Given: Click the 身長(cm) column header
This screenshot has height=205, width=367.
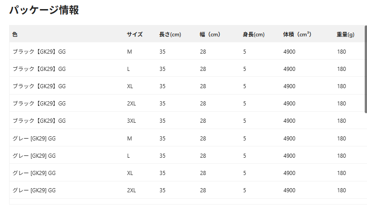Looking at the screenshot, I should pos(253,35).
